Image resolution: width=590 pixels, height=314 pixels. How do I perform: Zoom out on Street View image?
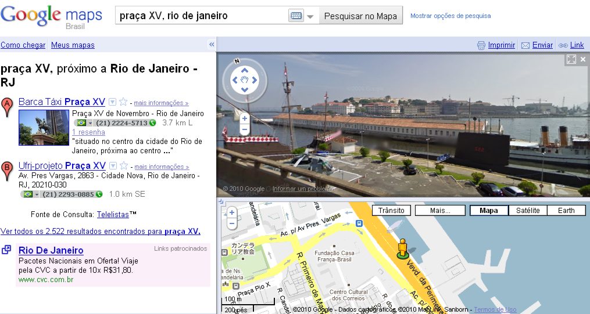[x=245, y=130]
